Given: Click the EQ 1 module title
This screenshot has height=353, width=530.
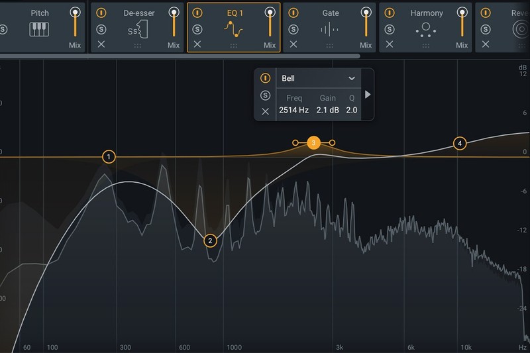Looking at the screenshot, I should [235, 13].
